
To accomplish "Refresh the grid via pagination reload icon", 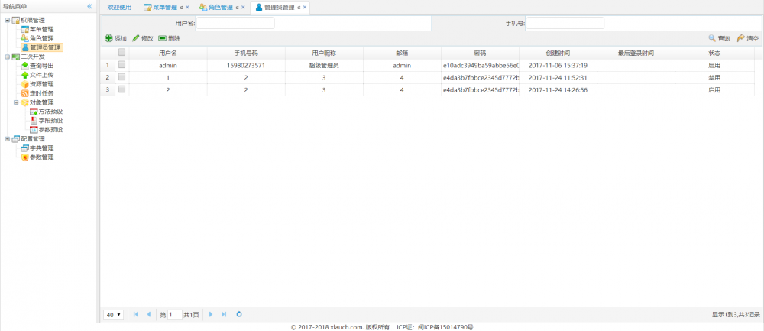I will 239,314.
